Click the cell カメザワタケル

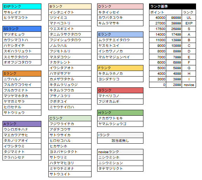point(70,79)
